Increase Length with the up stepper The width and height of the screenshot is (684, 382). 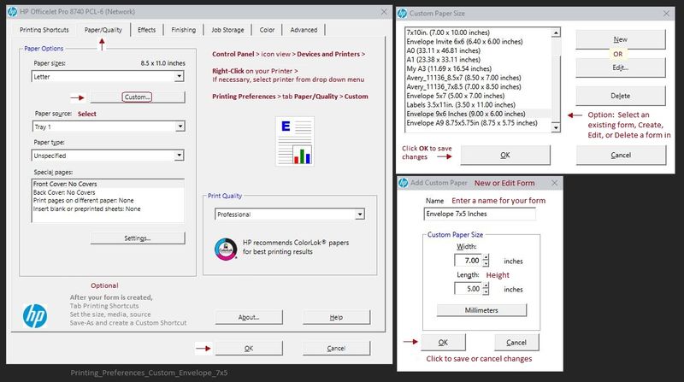click(x=486, y=285)
